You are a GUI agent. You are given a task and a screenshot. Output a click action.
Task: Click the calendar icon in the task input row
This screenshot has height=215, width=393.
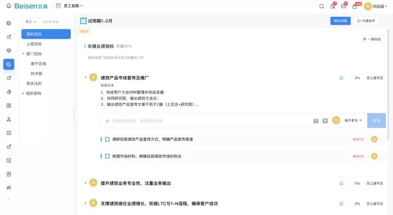click(315, 120)
